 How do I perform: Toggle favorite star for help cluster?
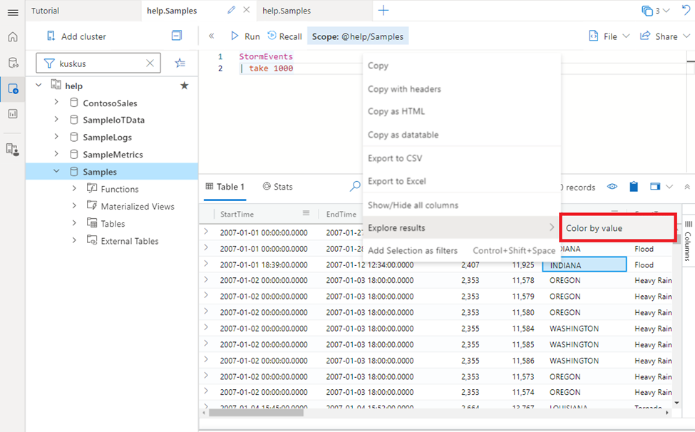point(185,86)
